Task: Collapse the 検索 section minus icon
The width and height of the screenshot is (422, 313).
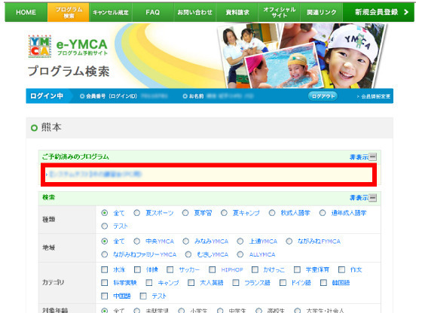Action: tap(373, 198)
